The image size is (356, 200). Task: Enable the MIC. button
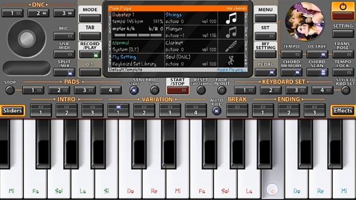(65, 36)
